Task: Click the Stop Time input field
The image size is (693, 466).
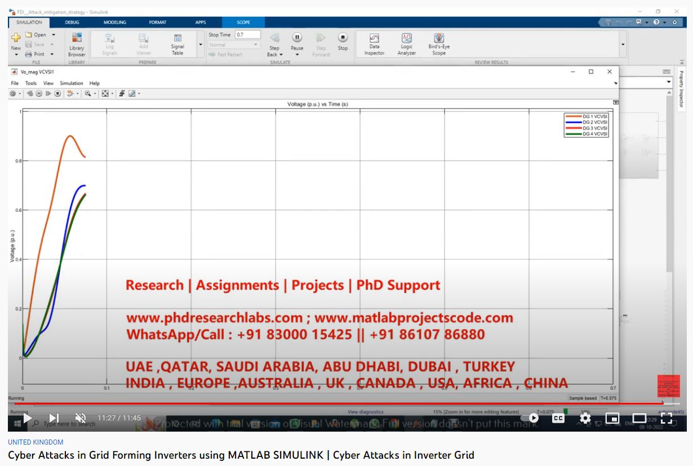Action: click(x=247, y=35)
